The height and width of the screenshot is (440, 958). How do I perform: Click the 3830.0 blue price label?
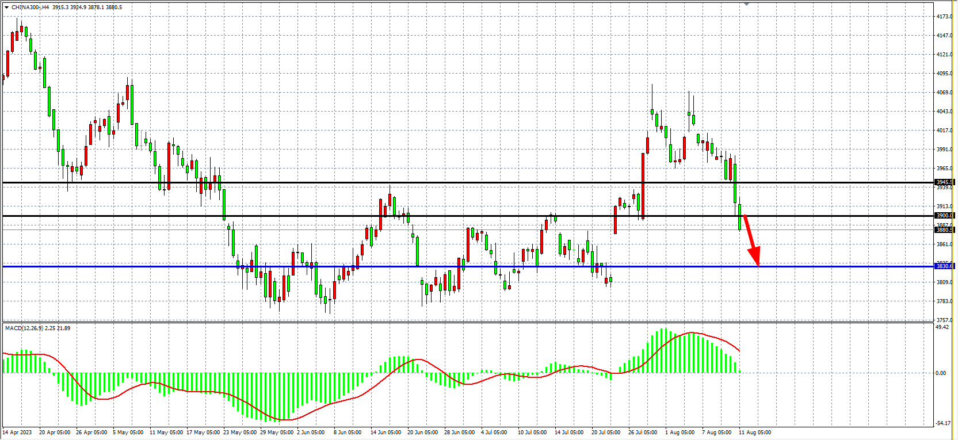tap(944, 266)
